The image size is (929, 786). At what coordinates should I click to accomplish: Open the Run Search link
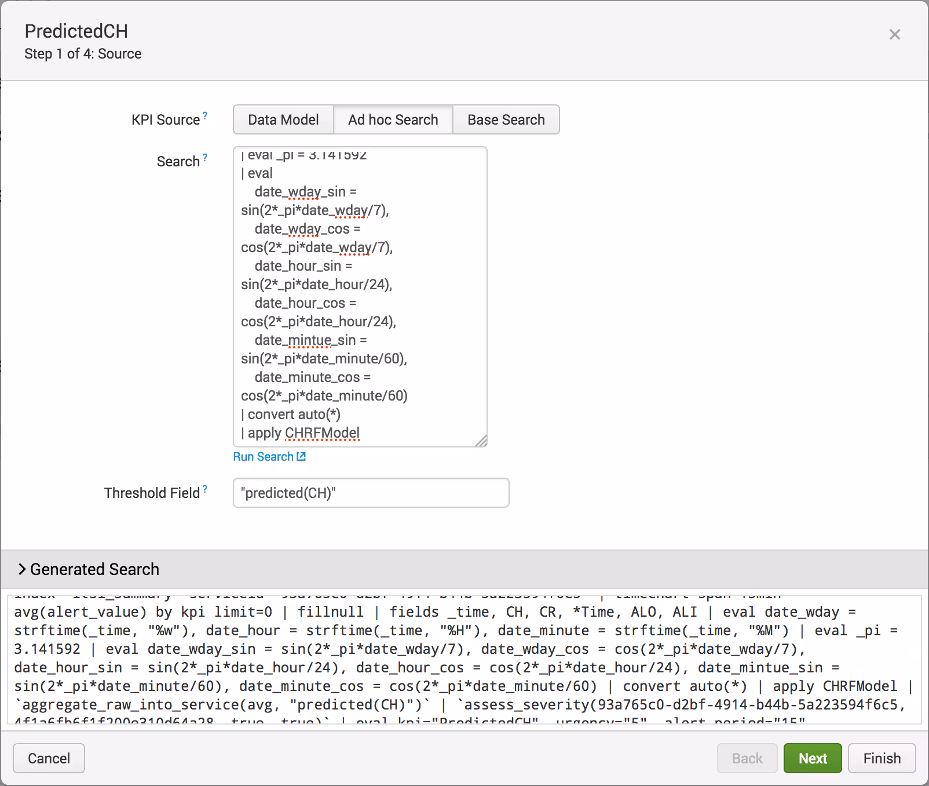click(x=263, y=457)
